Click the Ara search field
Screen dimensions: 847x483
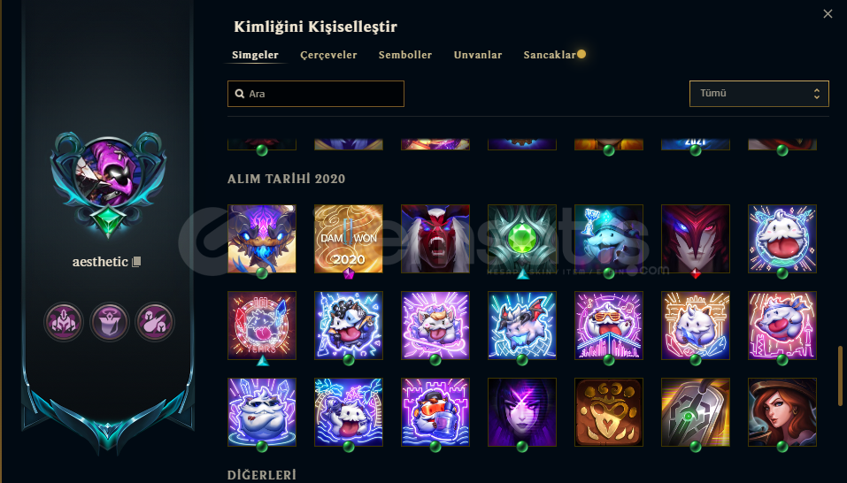click(316, 94)
